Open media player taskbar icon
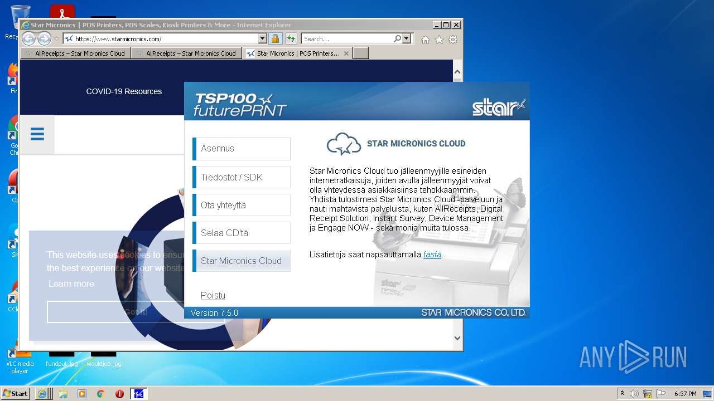The width and height of the screenshot is (714, 401). [x=82, y=394]
